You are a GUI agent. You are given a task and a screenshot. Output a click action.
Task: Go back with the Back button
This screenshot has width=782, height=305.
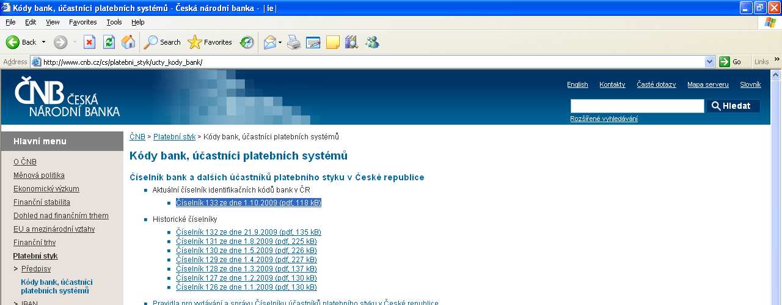[21, 42]
